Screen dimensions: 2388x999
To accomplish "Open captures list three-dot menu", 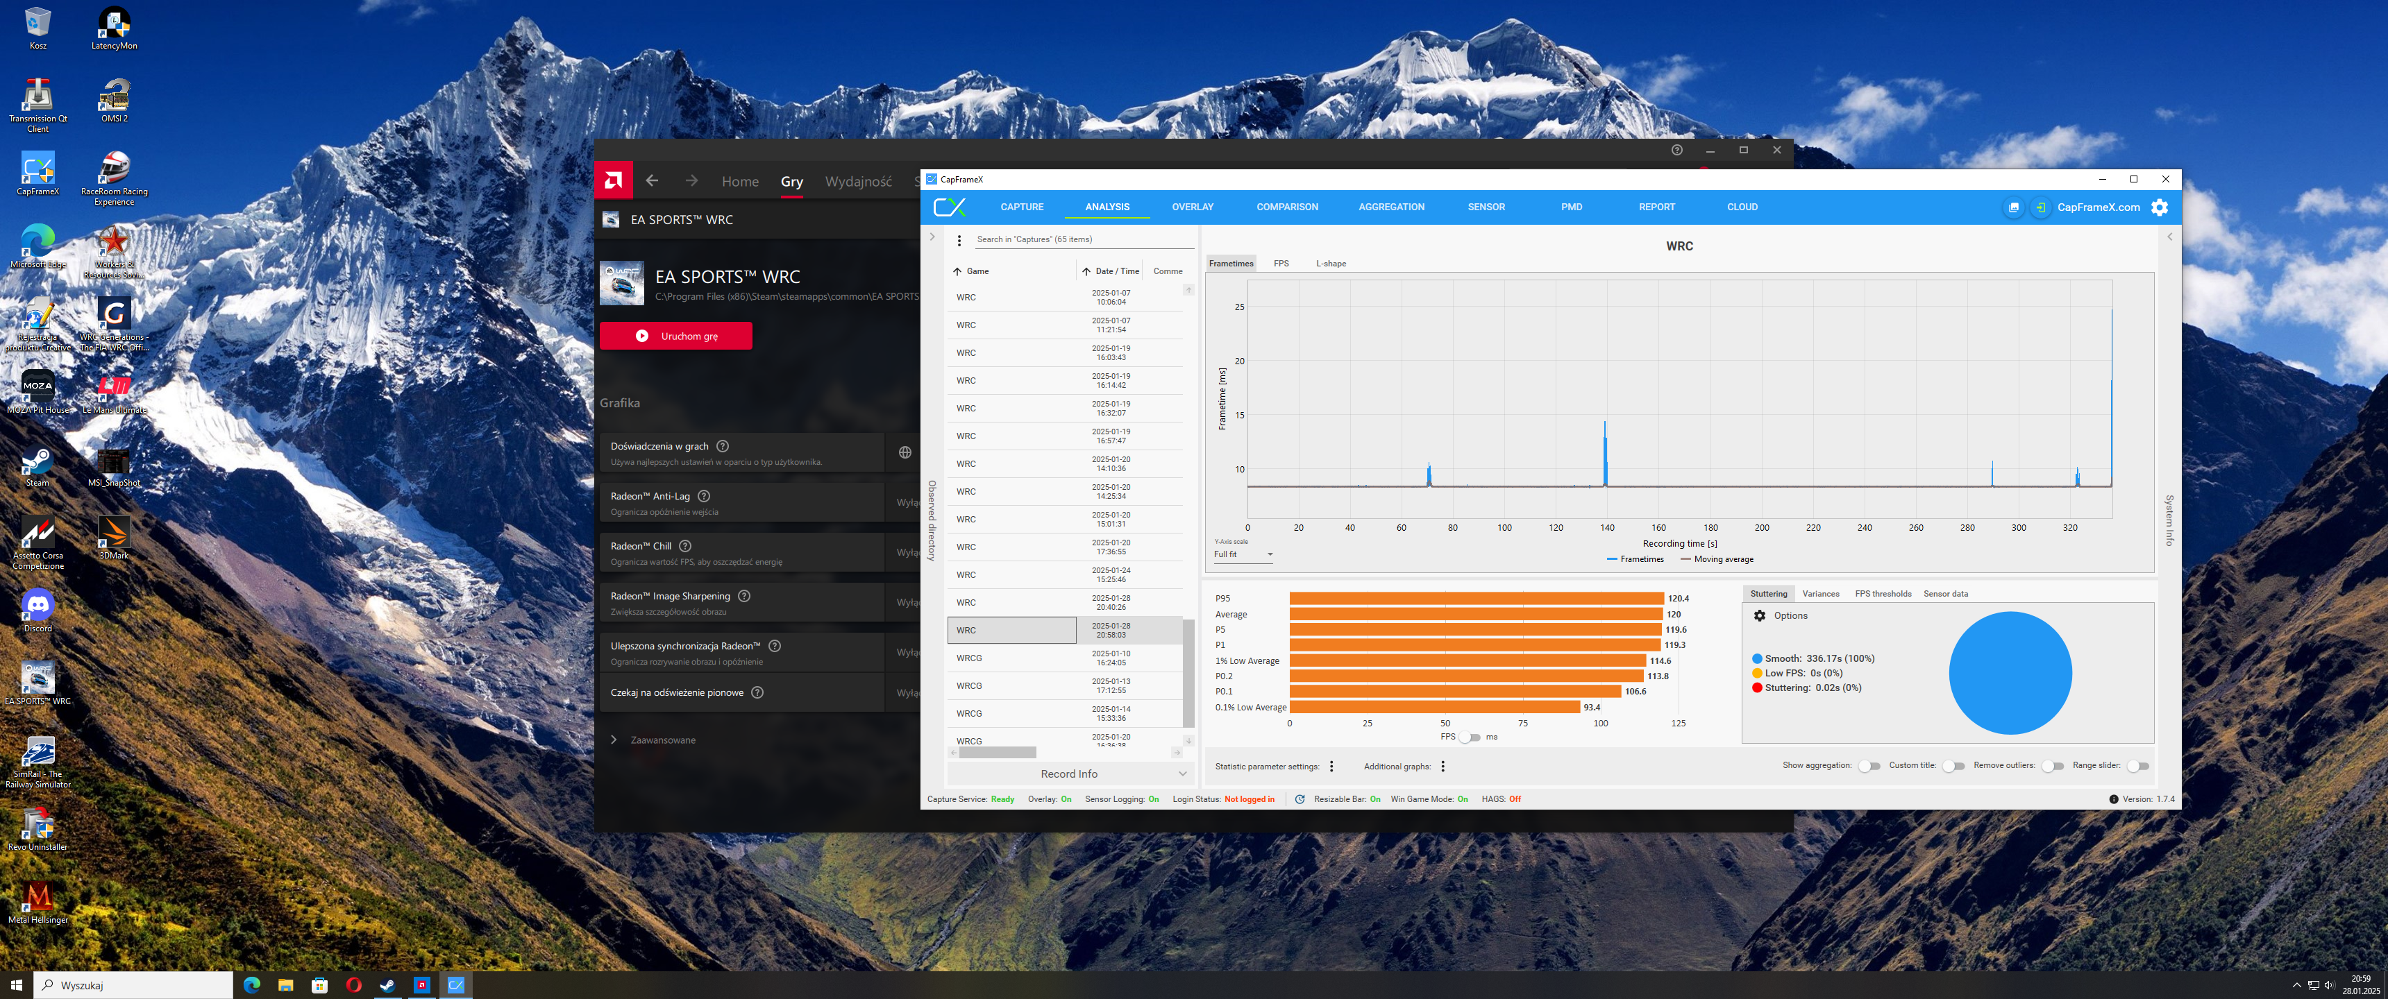I will coord(959,240).
